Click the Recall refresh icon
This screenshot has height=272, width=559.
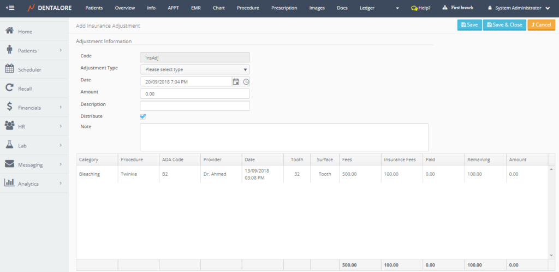click(x=9, y=88)
